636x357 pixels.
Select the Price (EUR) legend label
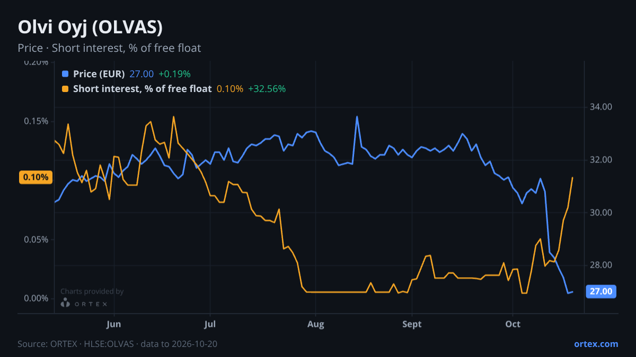tap(99, 74)
